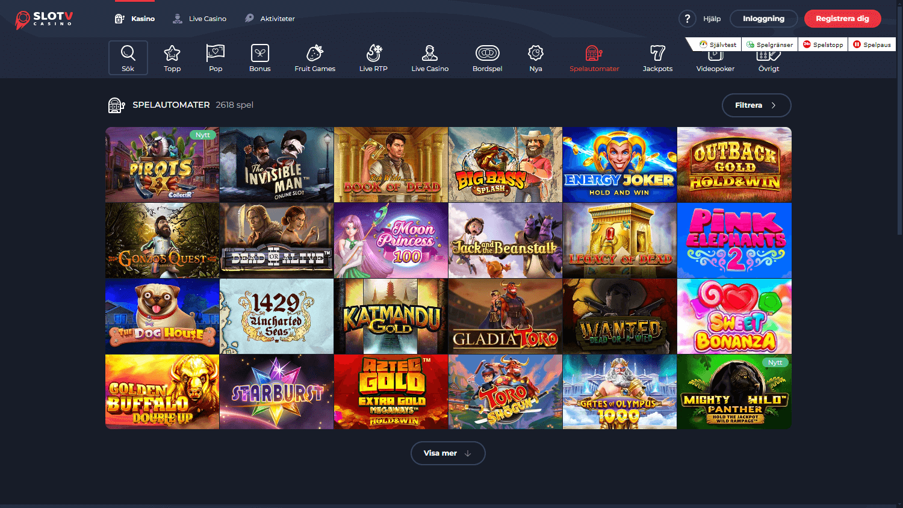Open the Bordspel chips category
Image resolution: width=903 pixels, height=508 pixels.
click(x=487, y=58)
